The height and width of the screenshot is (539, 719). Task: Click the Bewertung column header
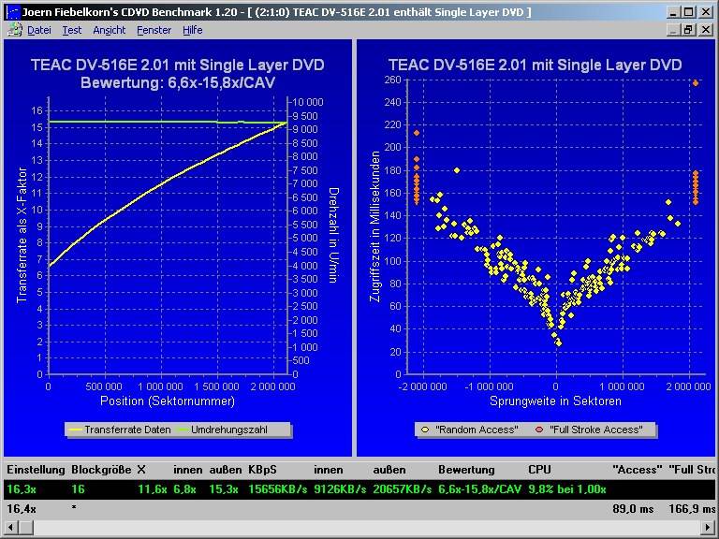click(x=466, y=470)
